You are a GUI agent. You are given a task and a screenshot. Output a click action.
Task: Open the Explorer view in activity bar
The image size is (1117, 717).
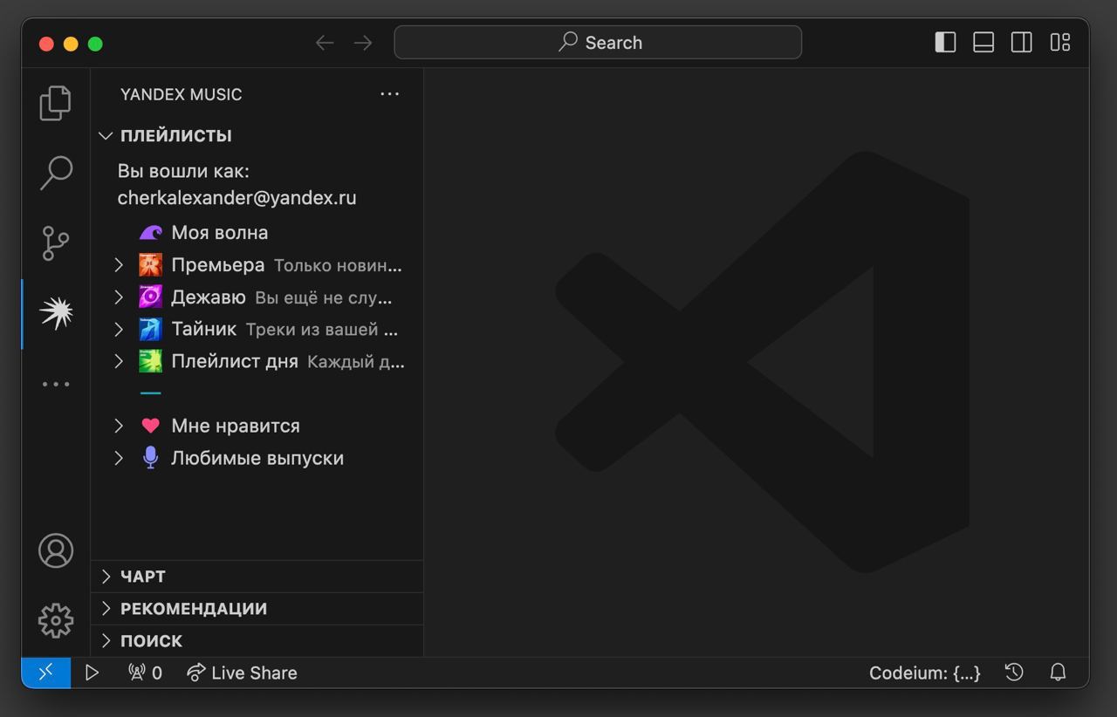pyautogui.click(x=56, y=103)
